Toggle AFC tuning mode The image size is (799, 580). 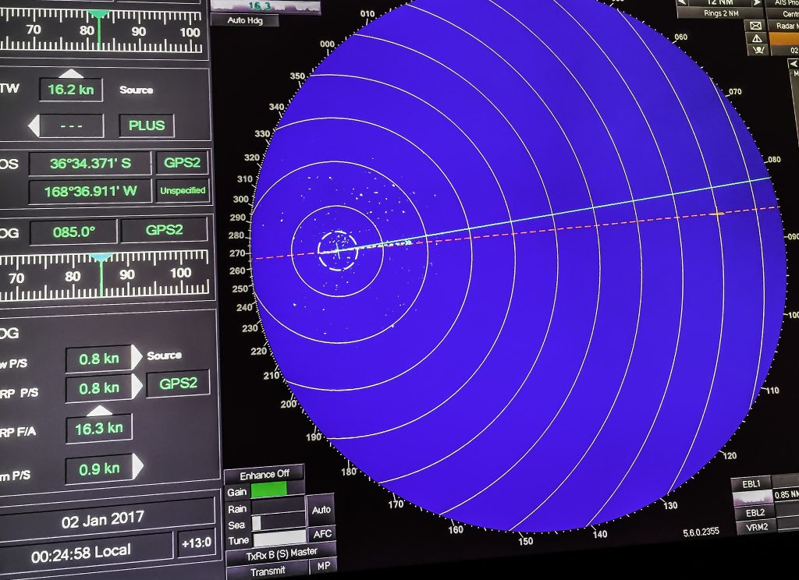click(x=322, y=534)
